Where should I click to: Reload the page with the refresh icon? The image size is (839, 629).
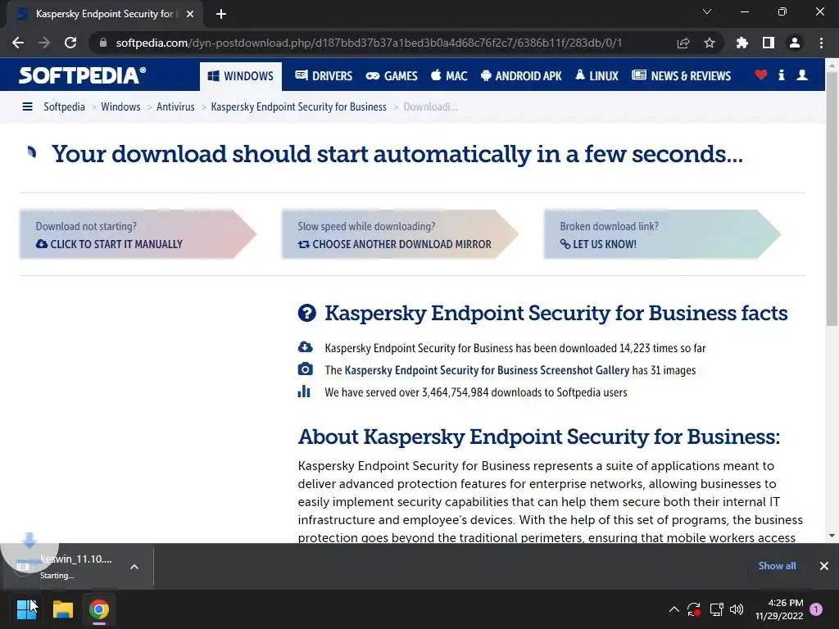pyautogui.click(x=70, y=43)
